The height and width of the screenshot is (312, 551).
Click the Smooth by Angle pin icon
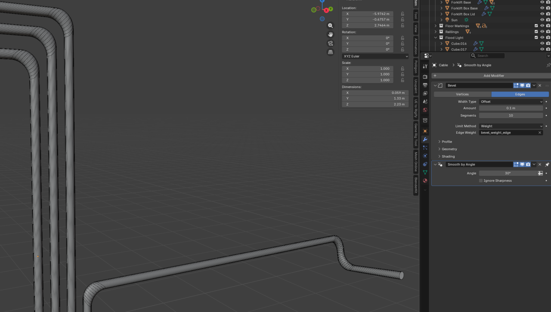point(547,164)
